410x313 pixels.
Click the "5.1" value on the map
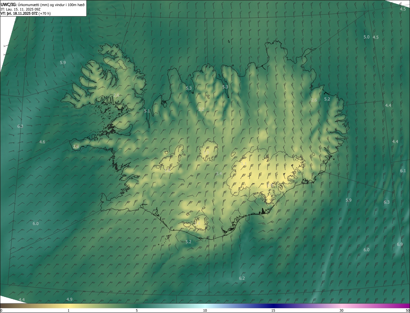click(x=147, y=111)
